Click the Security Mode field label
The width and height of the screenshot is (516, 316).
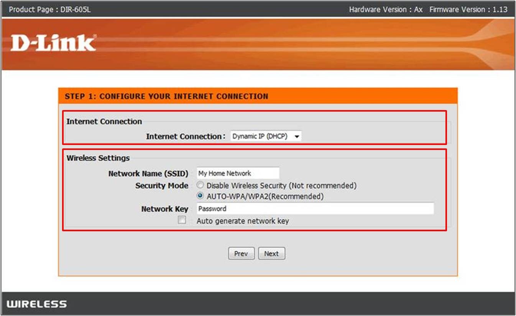coord(161,186)
